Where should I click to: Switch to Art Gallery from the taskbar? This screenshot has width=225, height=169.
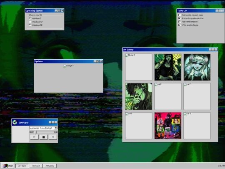(x=50, y=166)
